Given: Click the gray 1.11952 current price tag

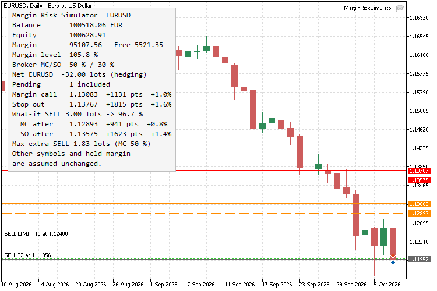Looking at the screenshot, I should point(419,259).
